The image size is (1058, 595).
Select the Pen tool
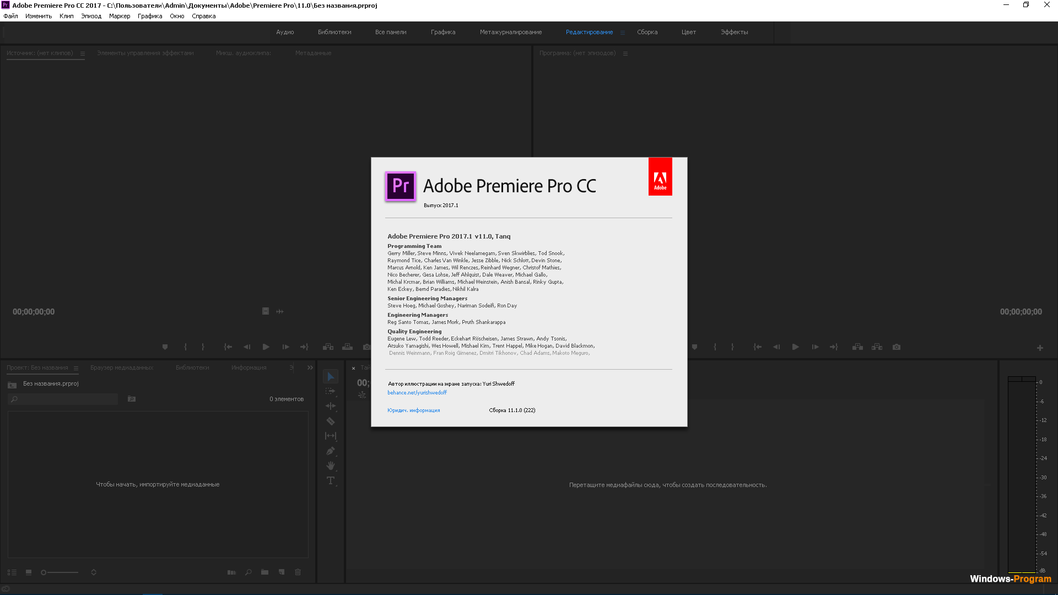(x=331, y=451)
